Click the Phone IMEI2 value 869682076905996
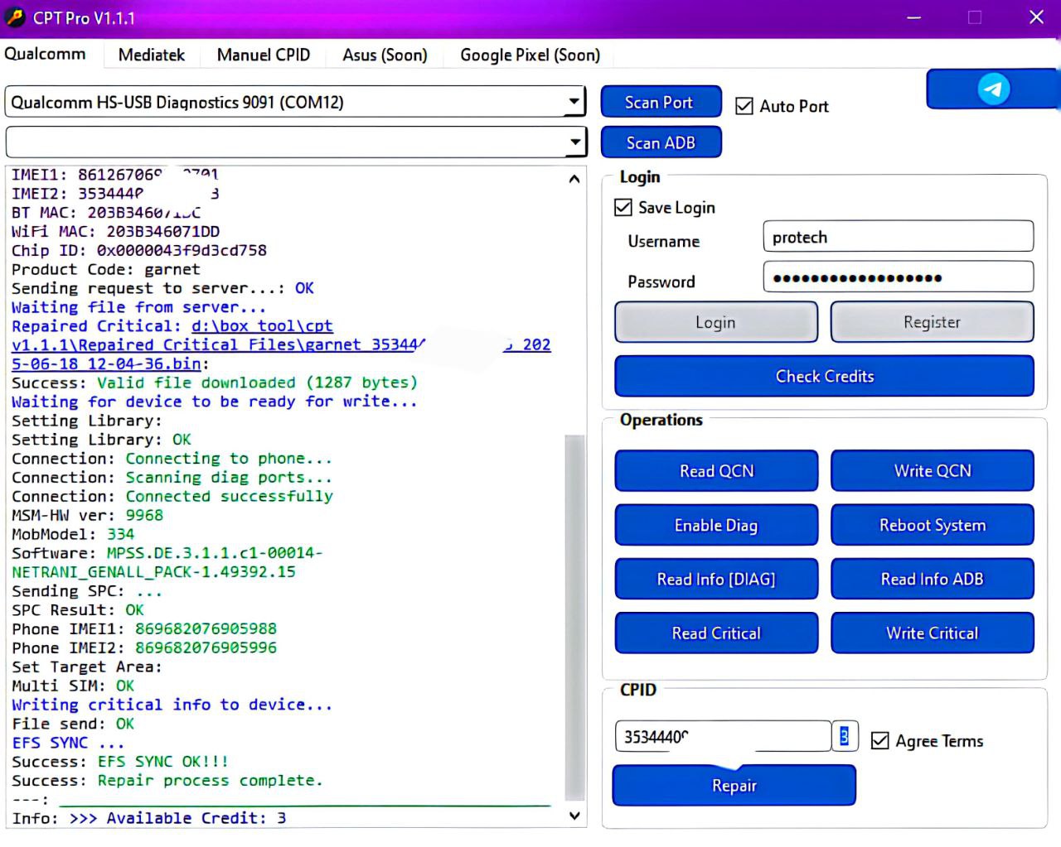The image size is (1061, 847). pos(206,648)
